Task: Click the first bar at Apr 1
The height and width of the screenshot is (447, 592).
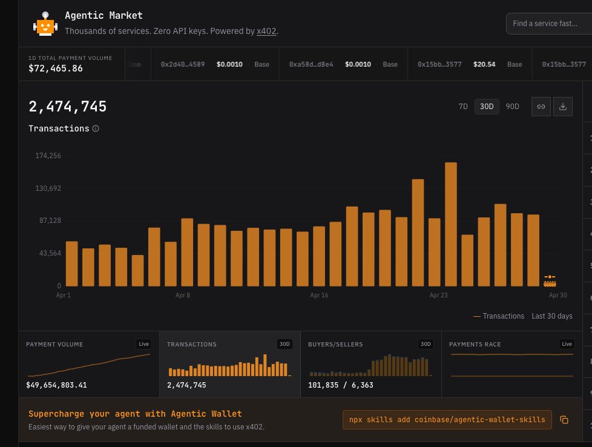Action: pos(72,263)
